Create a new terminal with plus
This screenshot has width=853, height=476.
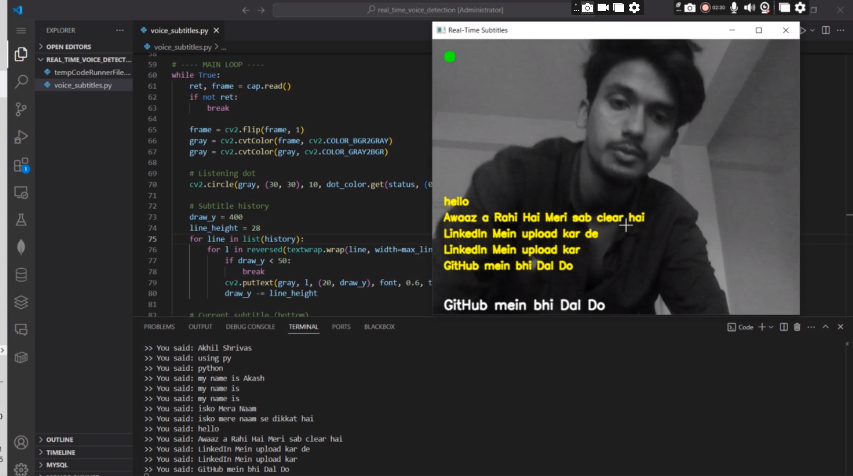tap(762, 327)
